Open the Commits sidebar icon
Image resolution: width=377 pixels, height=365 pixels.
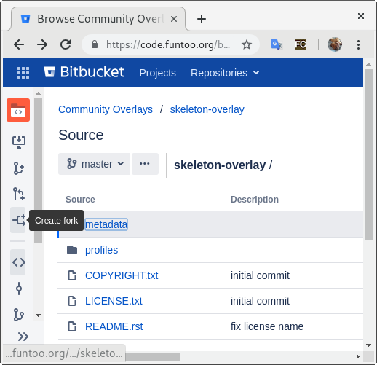(x=19, y=289)
